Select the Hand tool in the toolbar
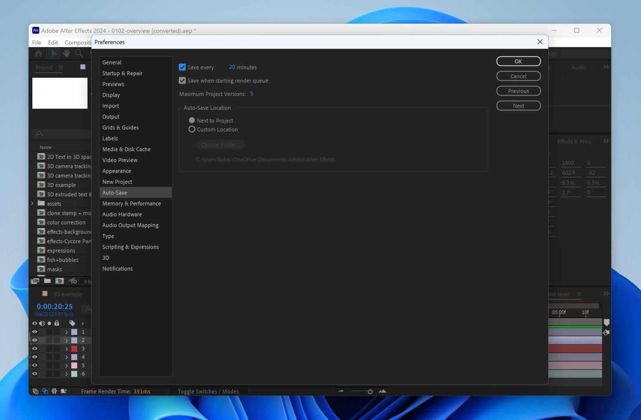 66,53
